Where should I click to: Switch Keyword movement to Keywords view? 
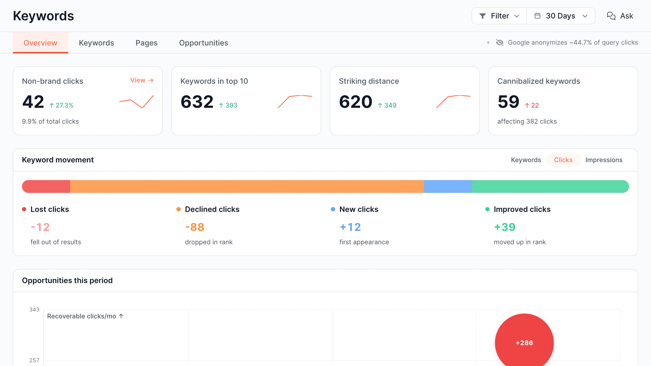tap(526, 160)
